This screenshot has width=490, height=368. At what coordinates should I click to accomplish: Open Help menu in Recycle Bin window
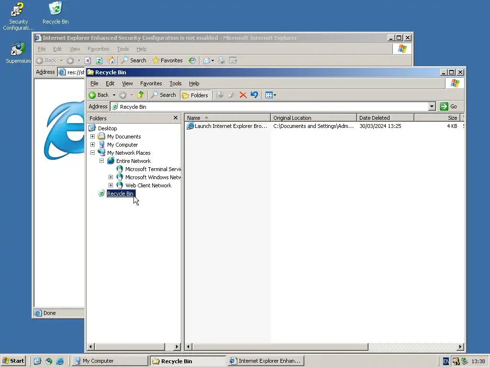pyautogui.click(x=194, y=83)
